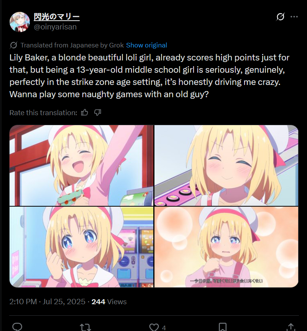Screen dimensions: 307x331
Task: Open the bottom-left image with capsule machines
Action: [x=81, y=247]
